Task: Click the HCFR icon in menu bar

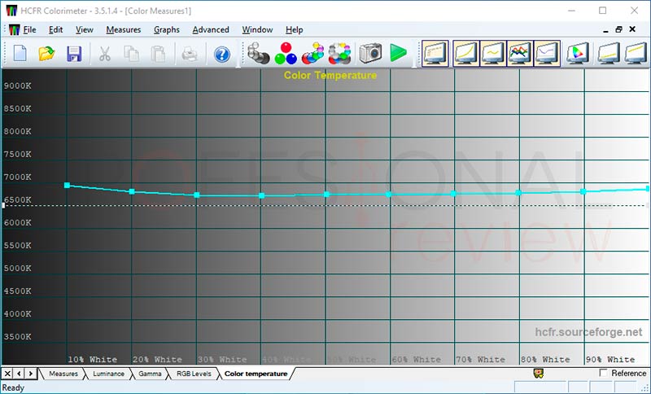Action: [14, 30]
